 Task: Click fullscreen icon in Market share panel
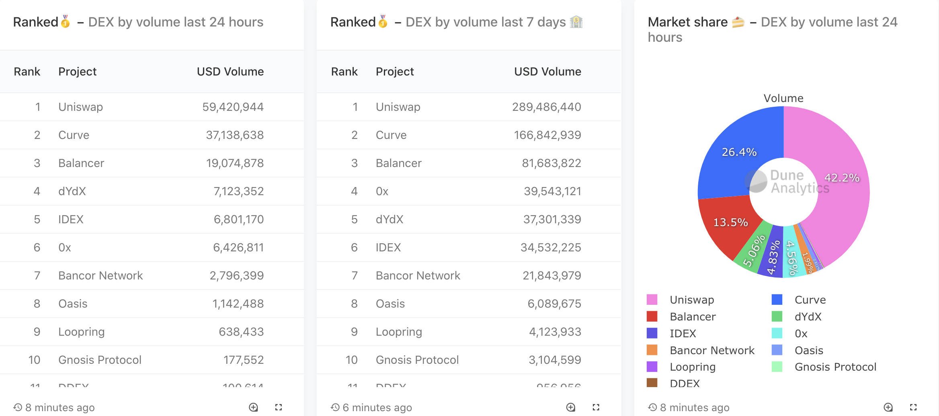point(913,407)
